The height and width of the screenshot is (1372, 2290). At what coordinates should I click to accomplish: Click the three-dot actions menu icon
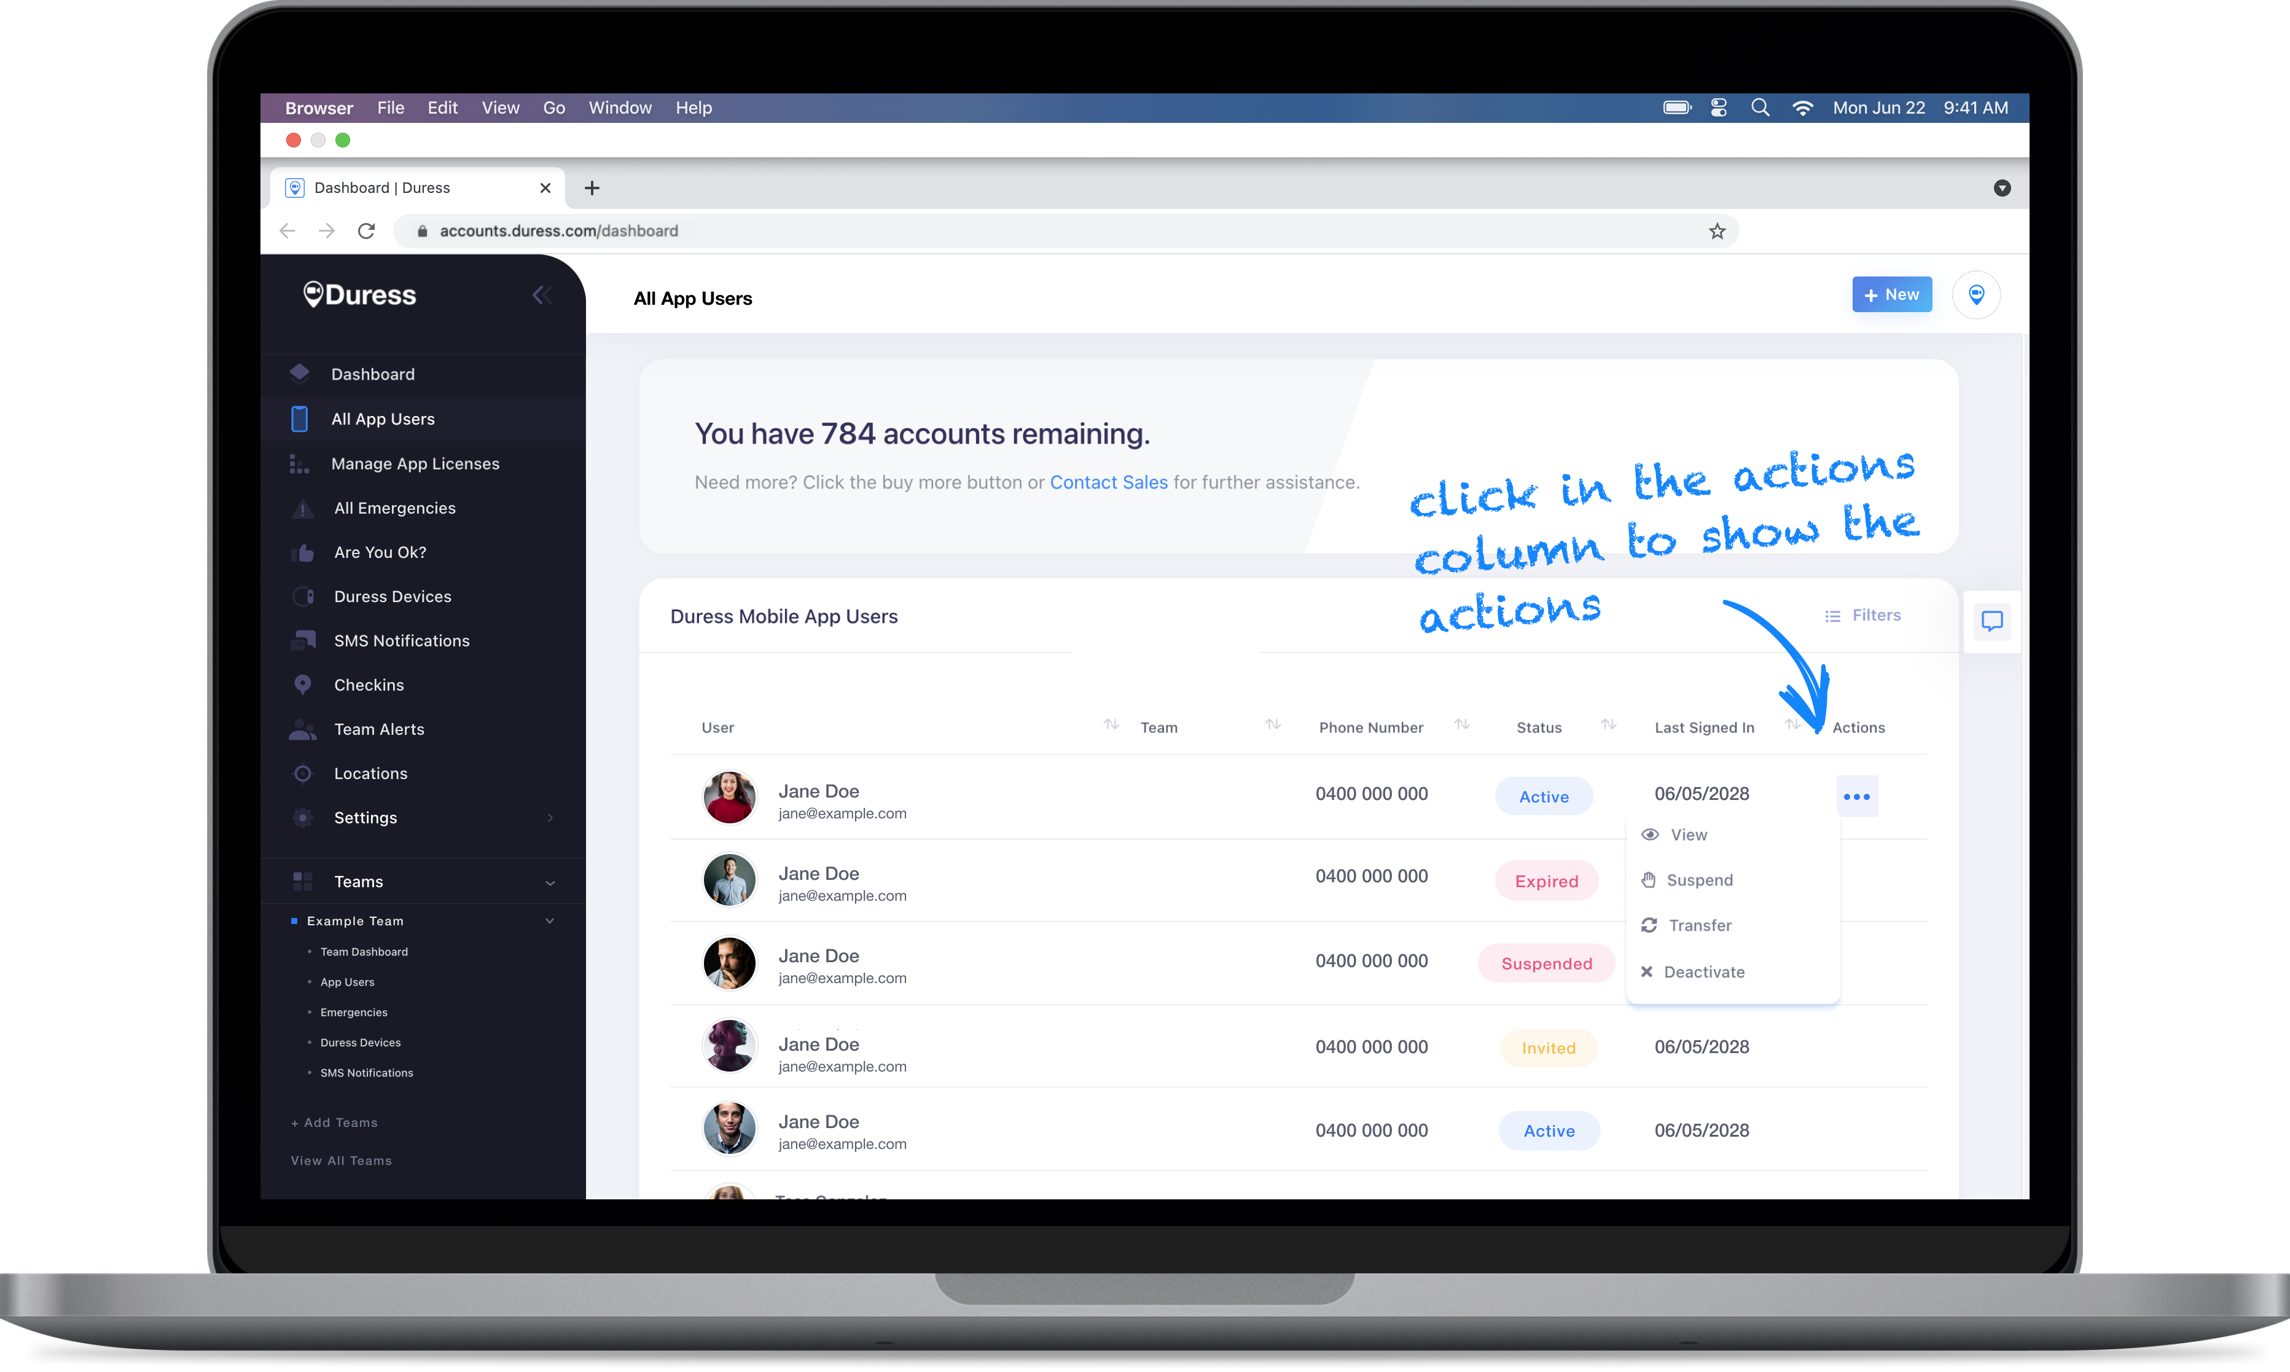point(1858,797)
